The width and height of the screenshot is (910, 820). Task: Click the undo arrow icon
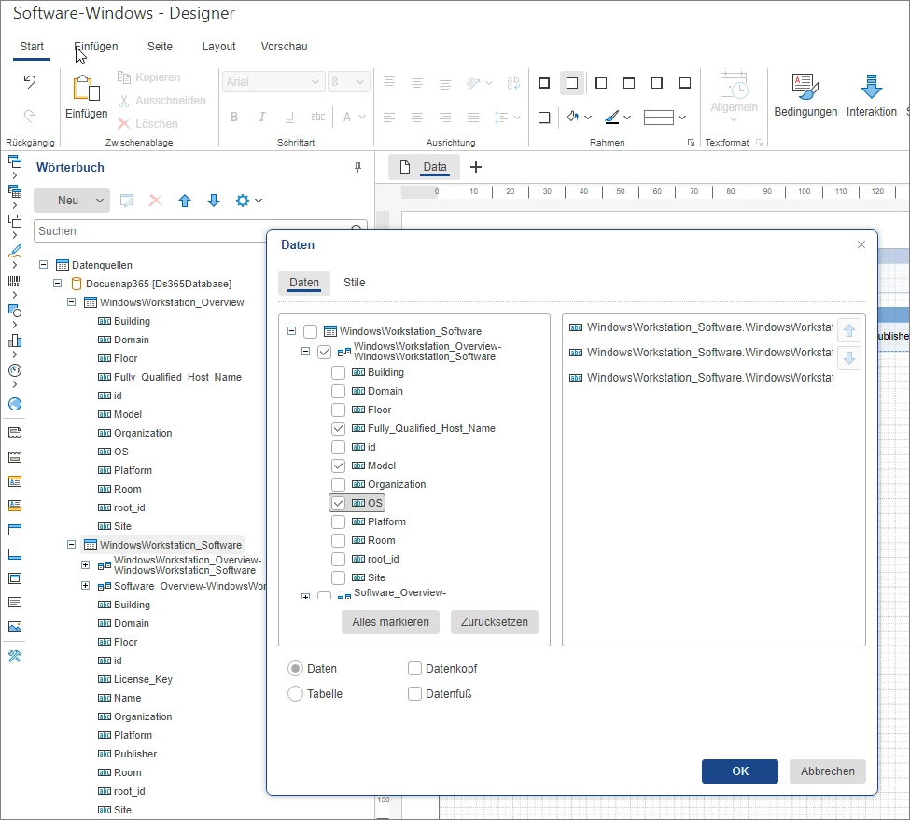pyautogui.click(x=30, y=82)
